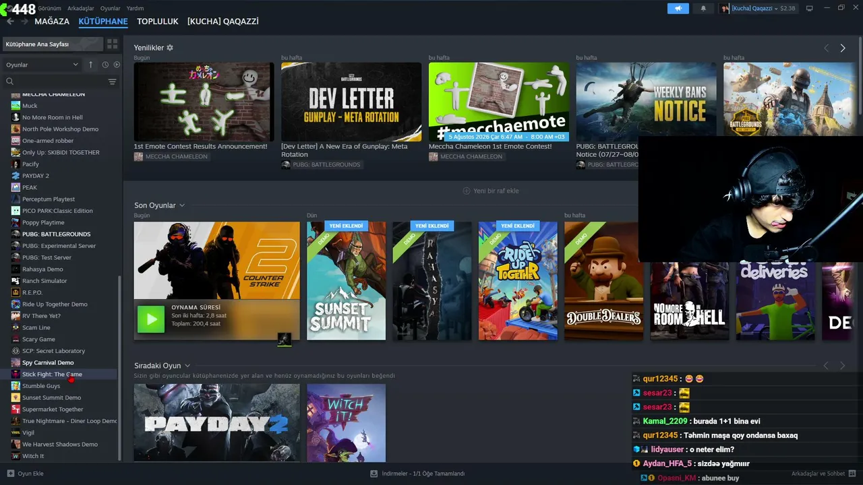Image resolution: width=863 pixels, height=485 pixels.
Task: Click the R.E.P.O. game icon in the sidebar
Action: tap(16, 292)
